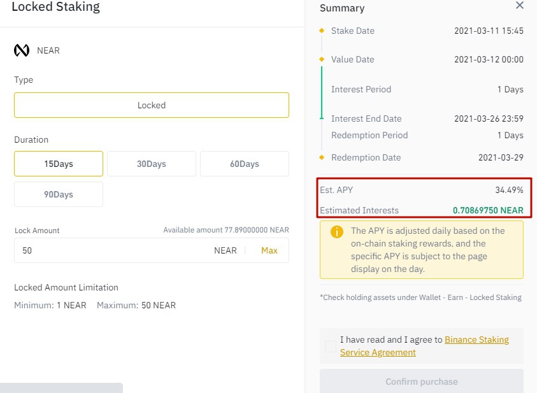Click the Locked Staking heading
This screenshot has width=537, height=393.
(x=56, y=6)
